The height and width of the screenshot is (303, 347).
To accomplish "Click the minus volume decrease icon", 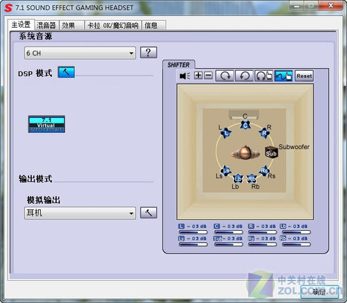I will tap(208, 76).
